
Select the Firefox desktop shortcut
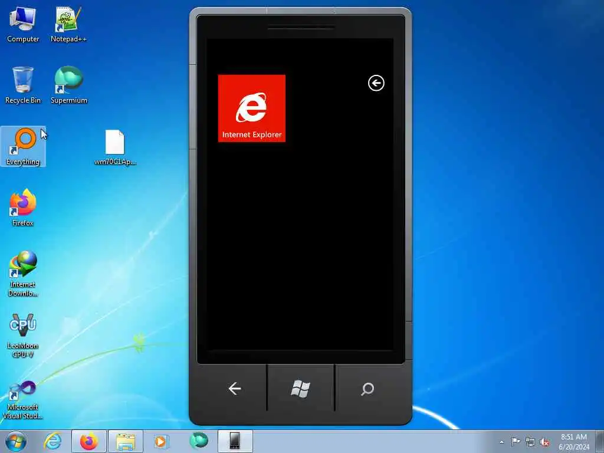pyautogui.click(x=23, y=208)
